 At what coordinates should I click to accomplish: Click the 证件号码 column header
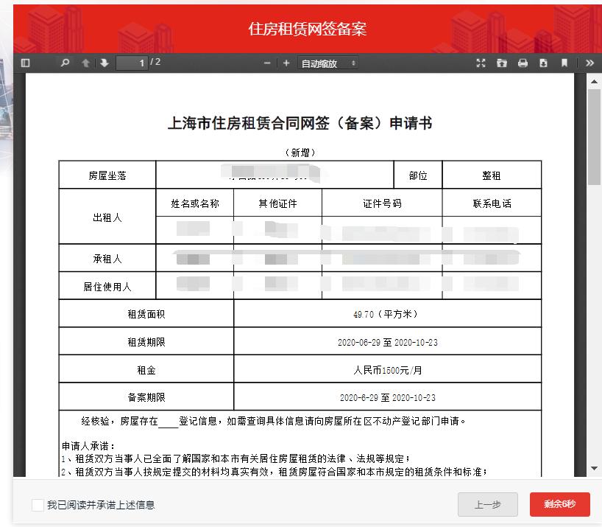[382, 203]
